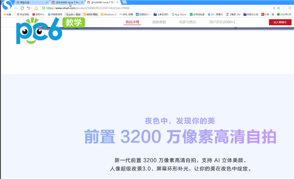
Task: Close the 网址大全 tab
Action: tap(47, 2)
